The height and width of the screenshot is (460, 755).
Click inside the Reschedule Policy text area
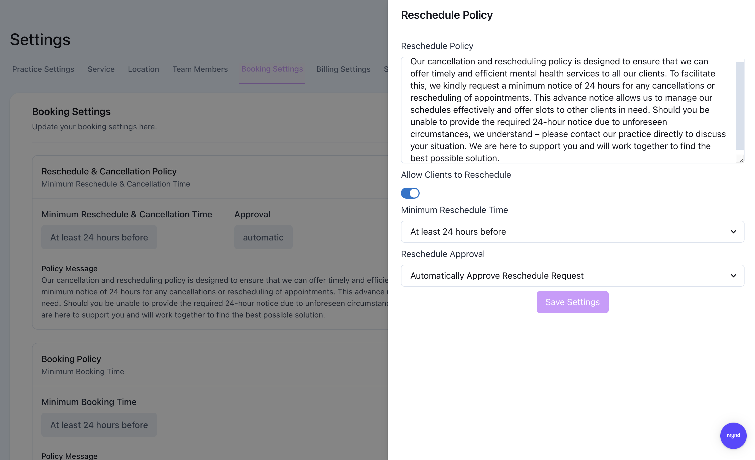coord(567,110)
